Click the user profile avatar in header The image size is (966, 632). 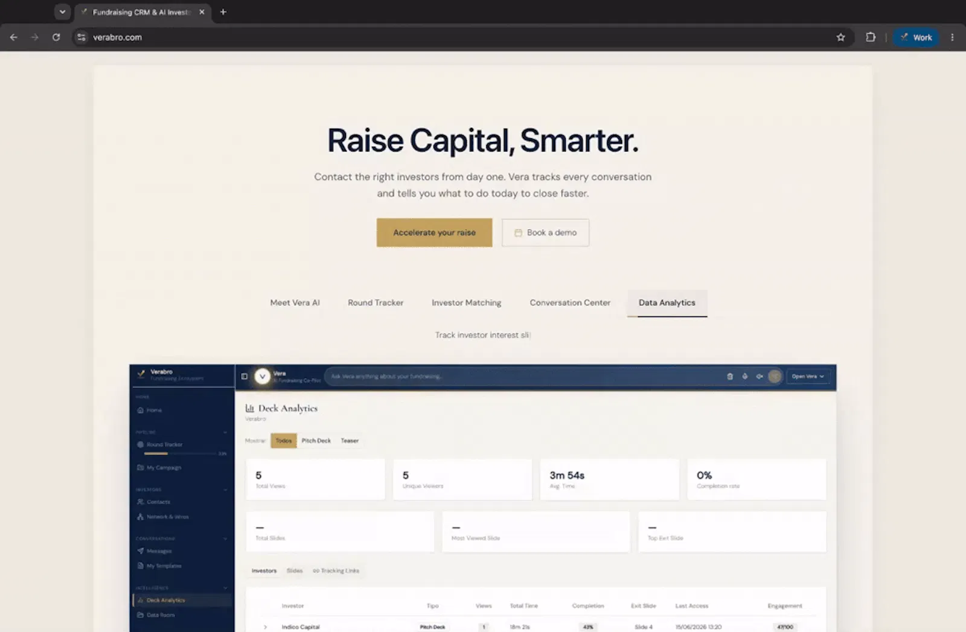click(x=775, y=376)
